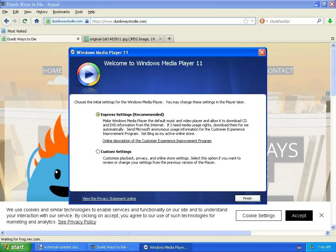The image size is (336, 252).
Task: Click vertical scrollbar down arrow
Action: pyautogui.click(x=333, y=227)
